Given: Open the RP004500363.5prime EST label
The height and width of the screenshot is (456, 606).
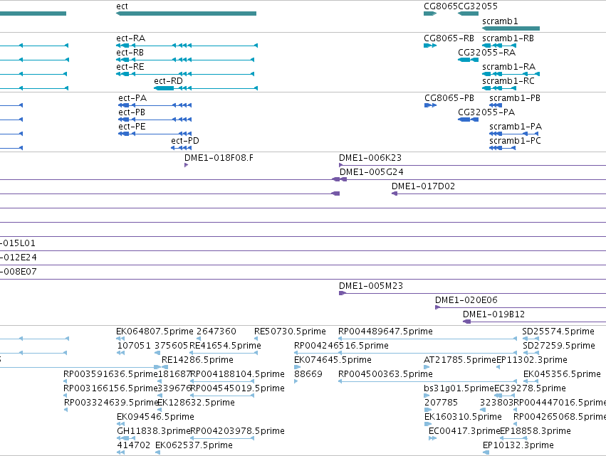Looking at the screenshot, I should [385, 374].
